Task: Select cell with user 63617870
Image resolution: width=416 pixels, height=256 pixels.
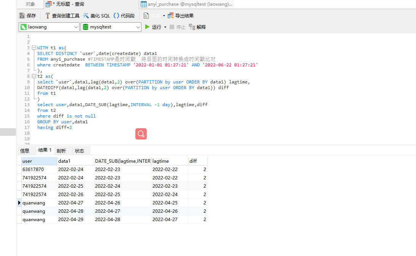Action: (x=39, y=170)
